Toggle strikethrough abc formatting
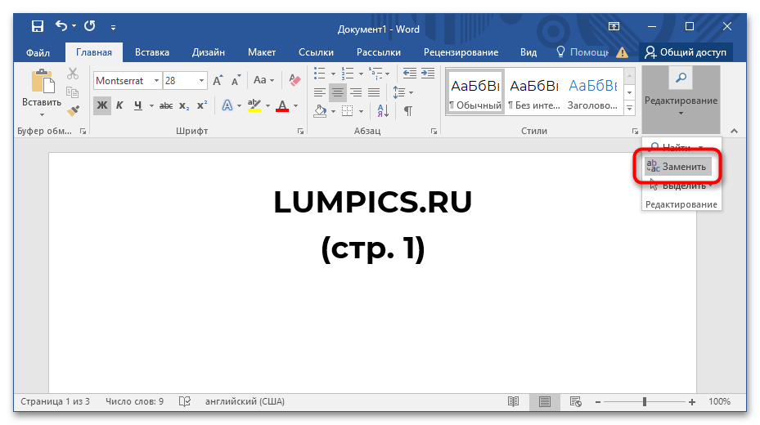 coord(166,105)
